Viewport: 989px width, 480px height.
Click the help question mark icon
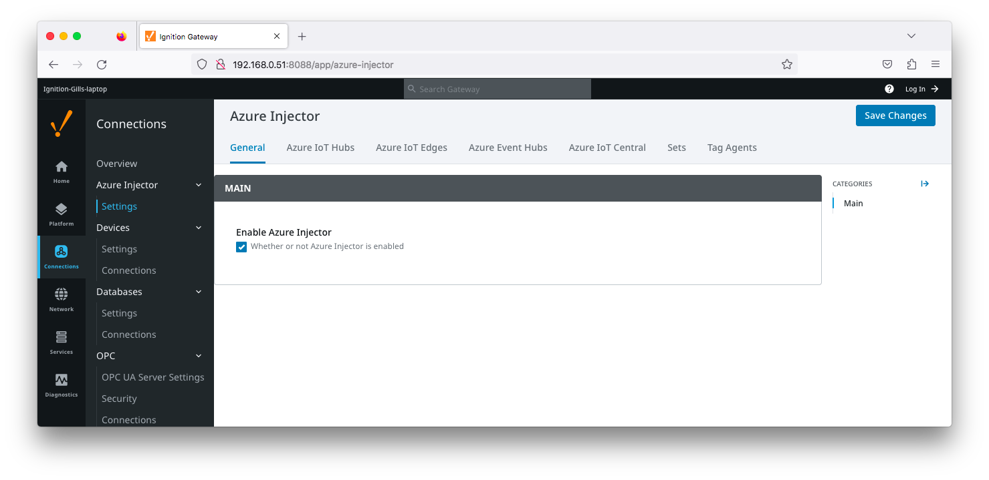[889, 89]
